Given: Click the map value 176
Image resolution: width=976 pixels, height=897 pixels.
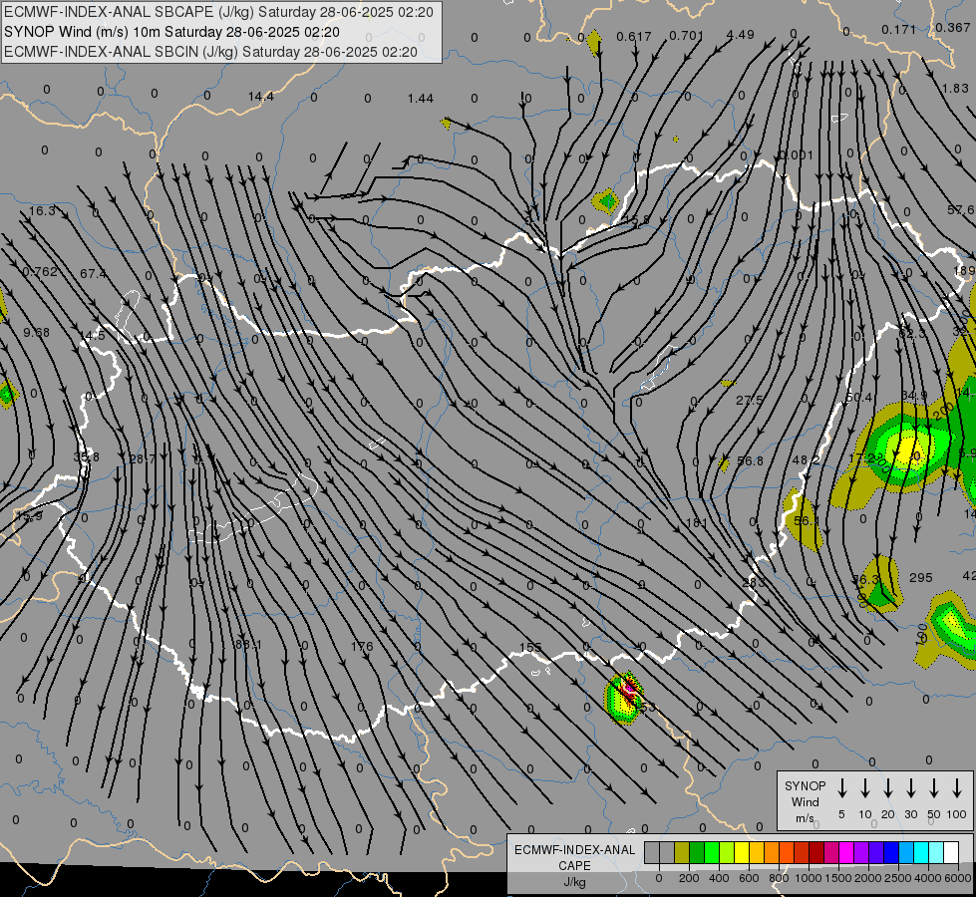Looking at the screenshot, I should point(362,646).
